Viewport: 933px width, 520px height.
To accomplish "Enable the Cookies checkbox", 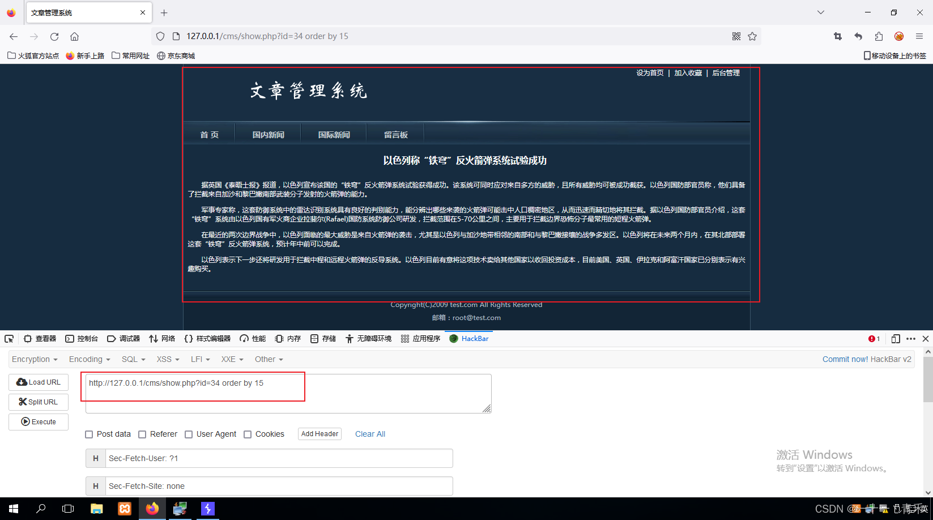I will (x=248, y=434).
